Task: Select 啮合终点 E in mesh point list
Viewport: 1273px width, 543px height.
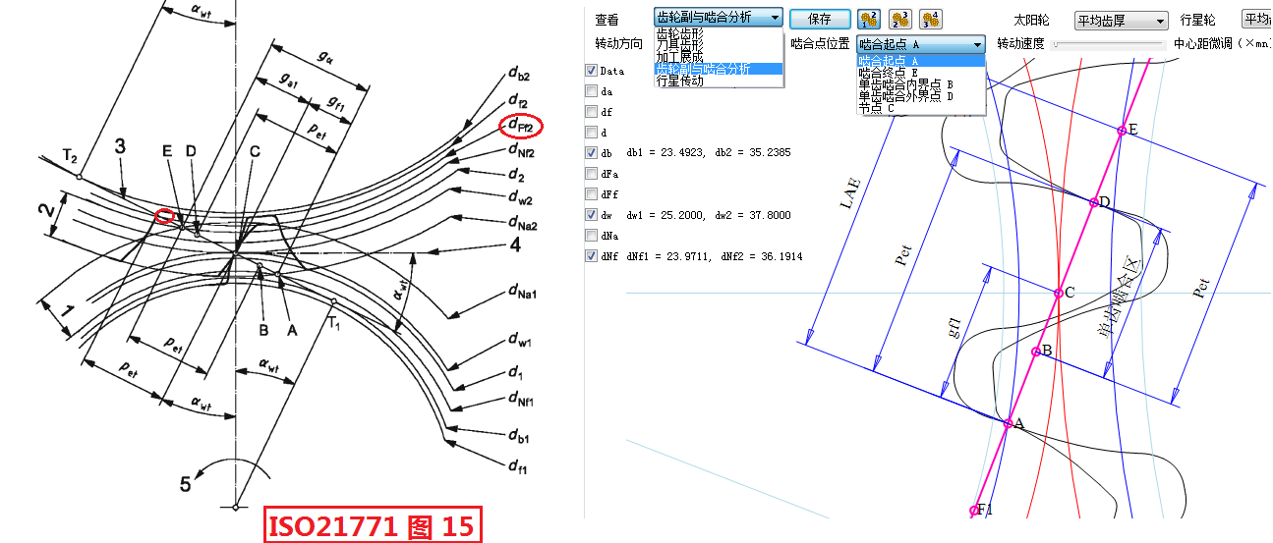Action: pos(921,73)
